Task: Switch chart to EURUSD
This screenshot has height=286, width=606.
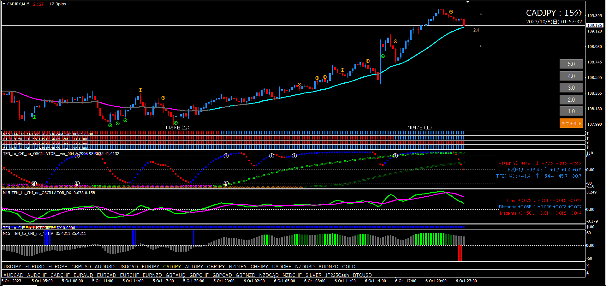Action: [x=35, y=267]
